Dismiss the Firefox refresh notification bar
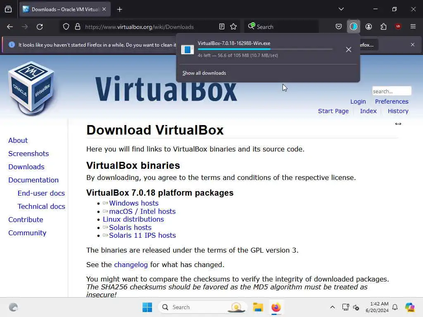 pyautogui.click(x=413, y=45)
